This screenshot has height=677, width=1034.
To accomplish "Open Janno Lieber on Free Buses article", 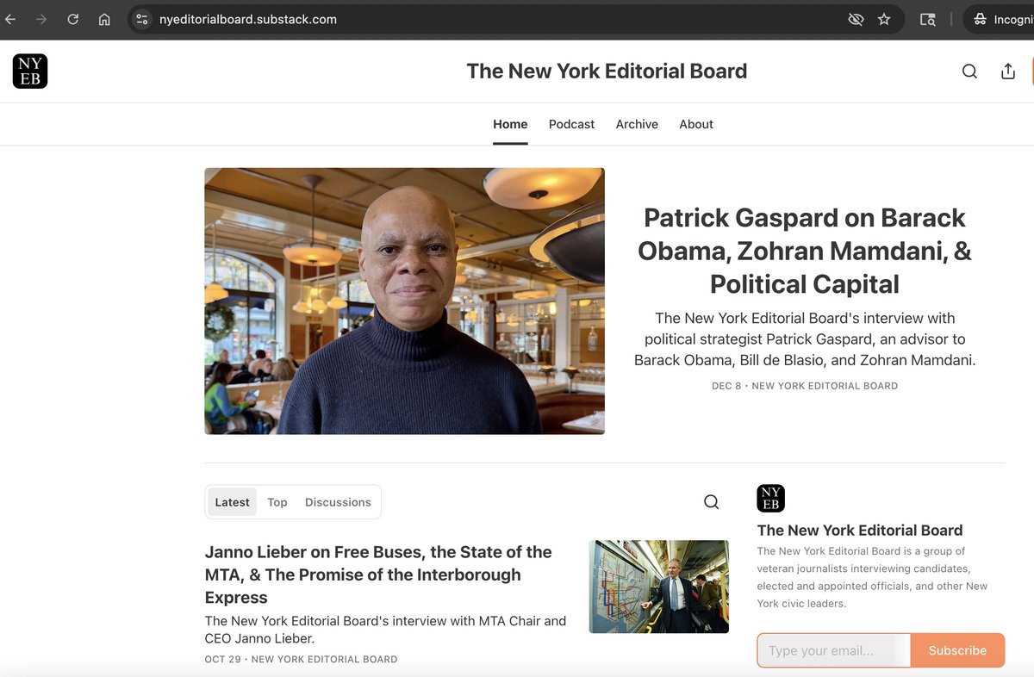I will [378, 575].
